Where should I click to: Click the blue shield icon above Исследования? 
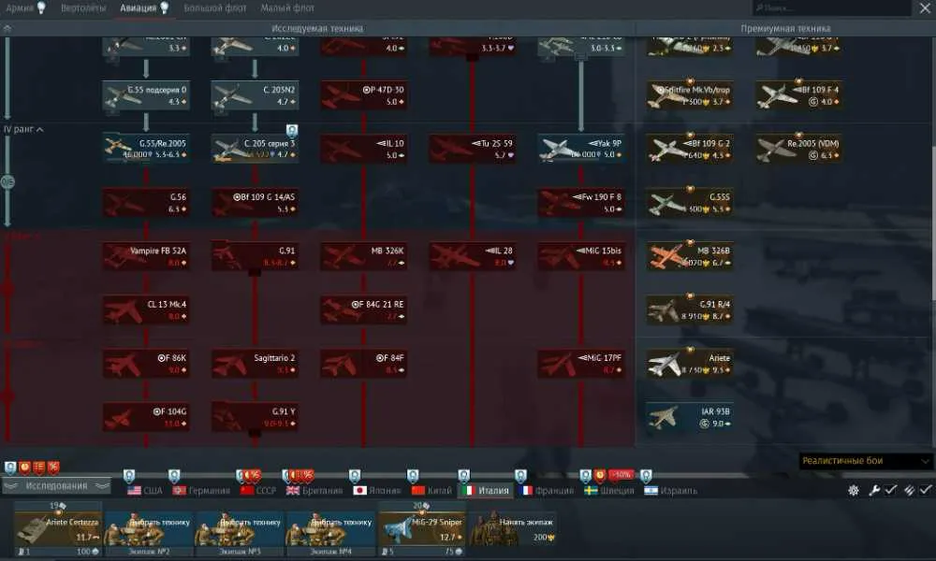(10, 467)
